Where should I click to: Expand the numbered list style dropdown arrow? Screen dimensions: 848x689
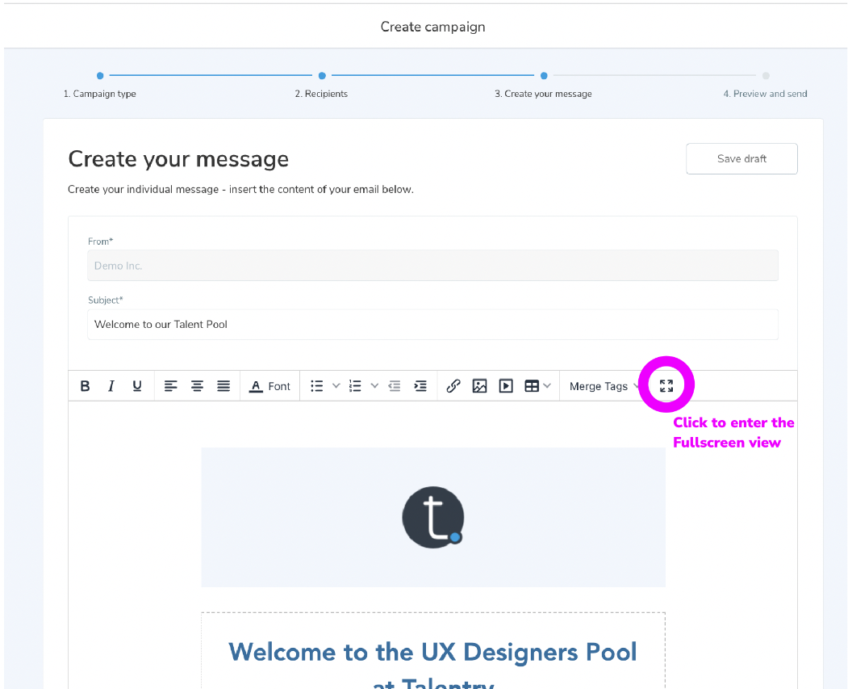tap(374, 386)
